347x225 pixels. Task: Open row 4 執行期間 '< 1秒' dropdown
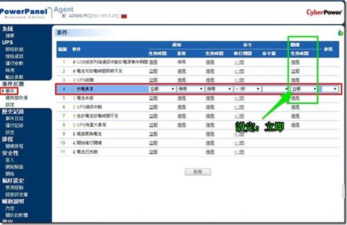click(x=248, y=89)
